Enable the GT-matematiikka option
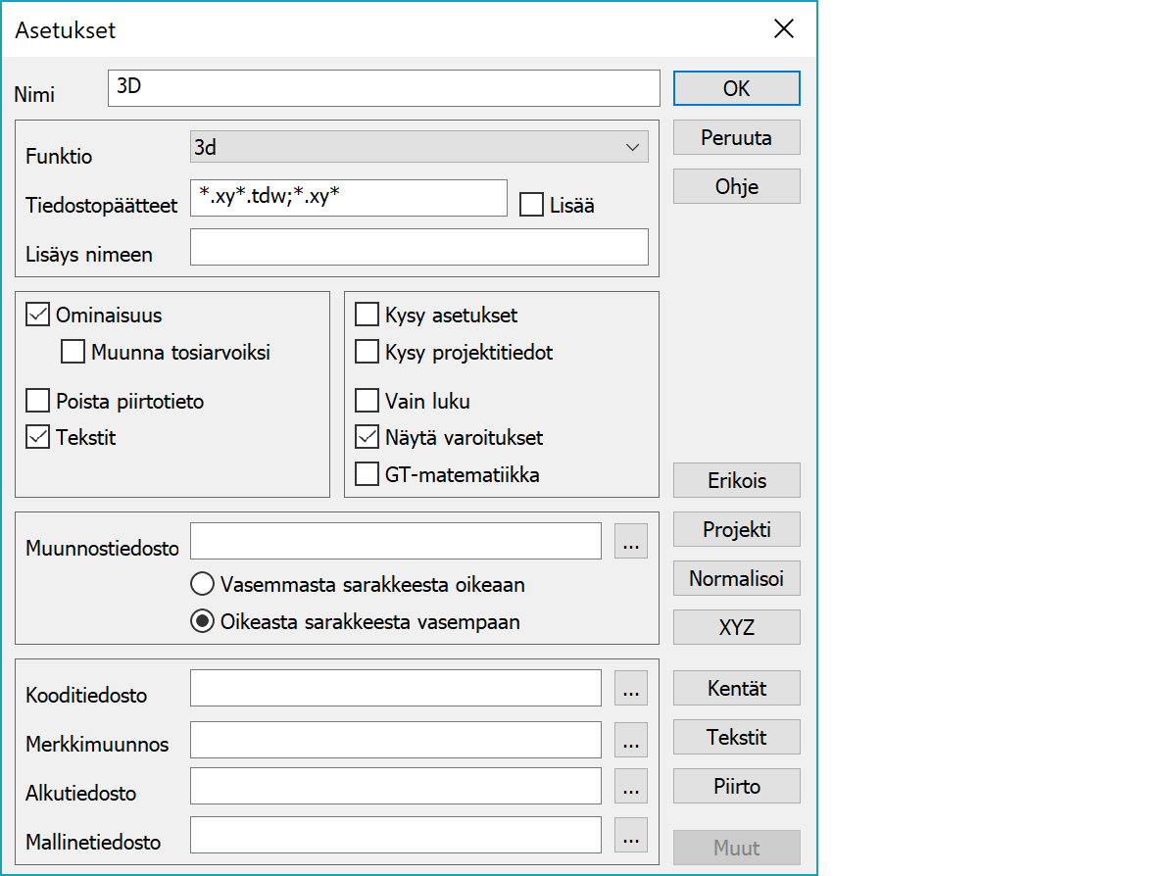The height and width of the screenshot is (876, 1176). 367,475
